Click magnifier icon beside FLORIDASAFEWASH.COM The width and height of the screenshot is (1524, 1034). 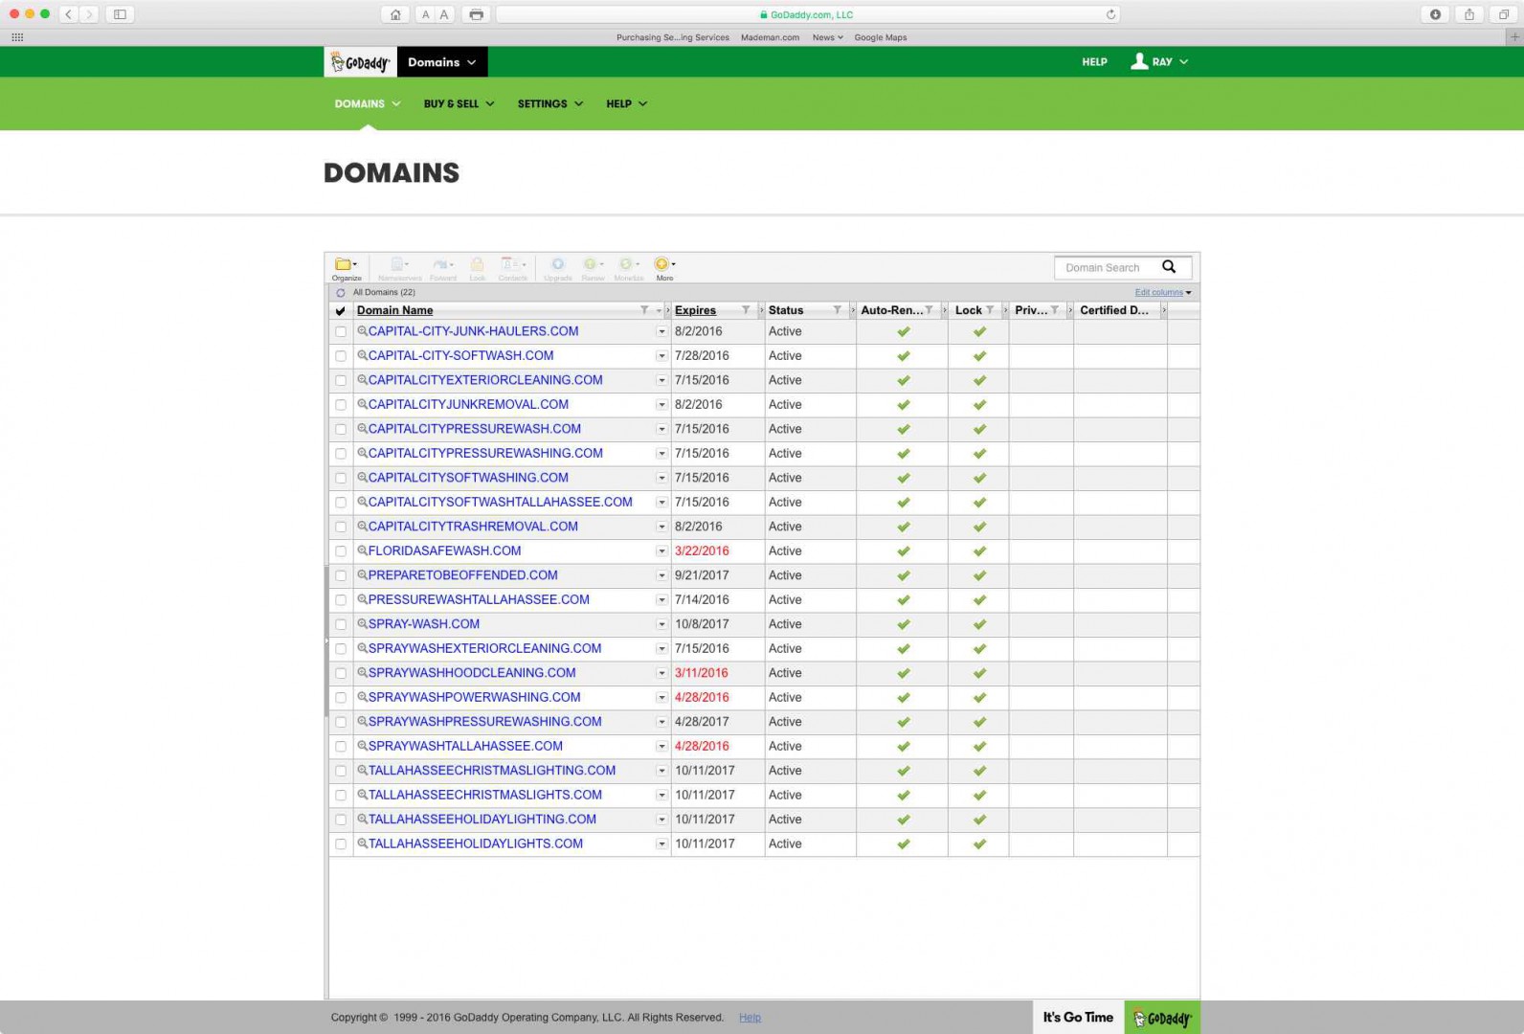pyautogui.click(x=363, y=551)
